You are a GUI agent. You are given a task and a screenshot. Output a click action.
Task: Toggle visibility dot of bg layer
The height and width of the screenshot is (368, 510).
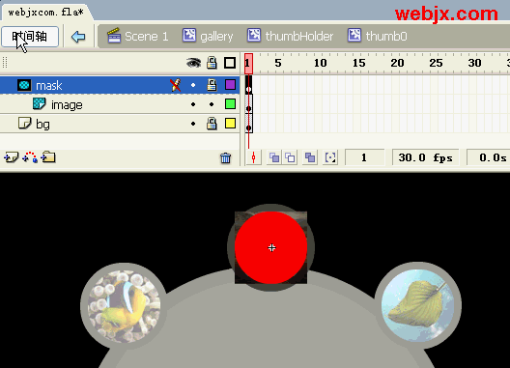tap(193, 124)
